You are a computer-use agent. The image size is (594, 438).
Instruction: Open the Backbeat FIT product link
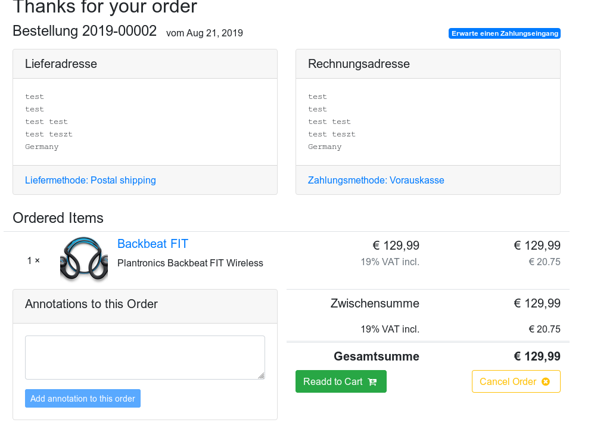(x=153, y=244)
